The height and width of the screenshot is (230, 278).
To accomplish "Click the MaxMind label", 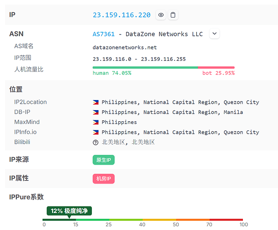I will (27, 122).
